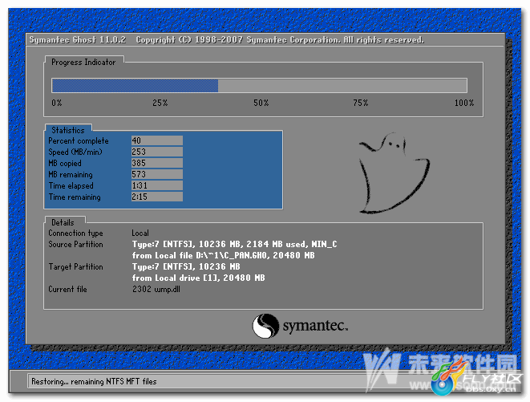Click 'from Local drive [1], 20480 MB' line

click(x=198, y=278)
